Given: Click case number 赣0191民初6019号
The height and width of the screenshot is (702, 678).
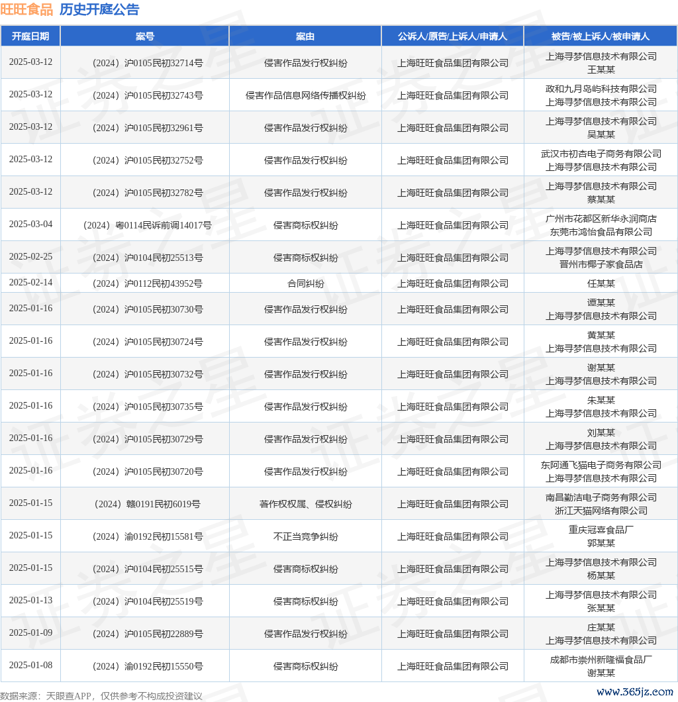Looking at the screenshot, I should point(148,504).
